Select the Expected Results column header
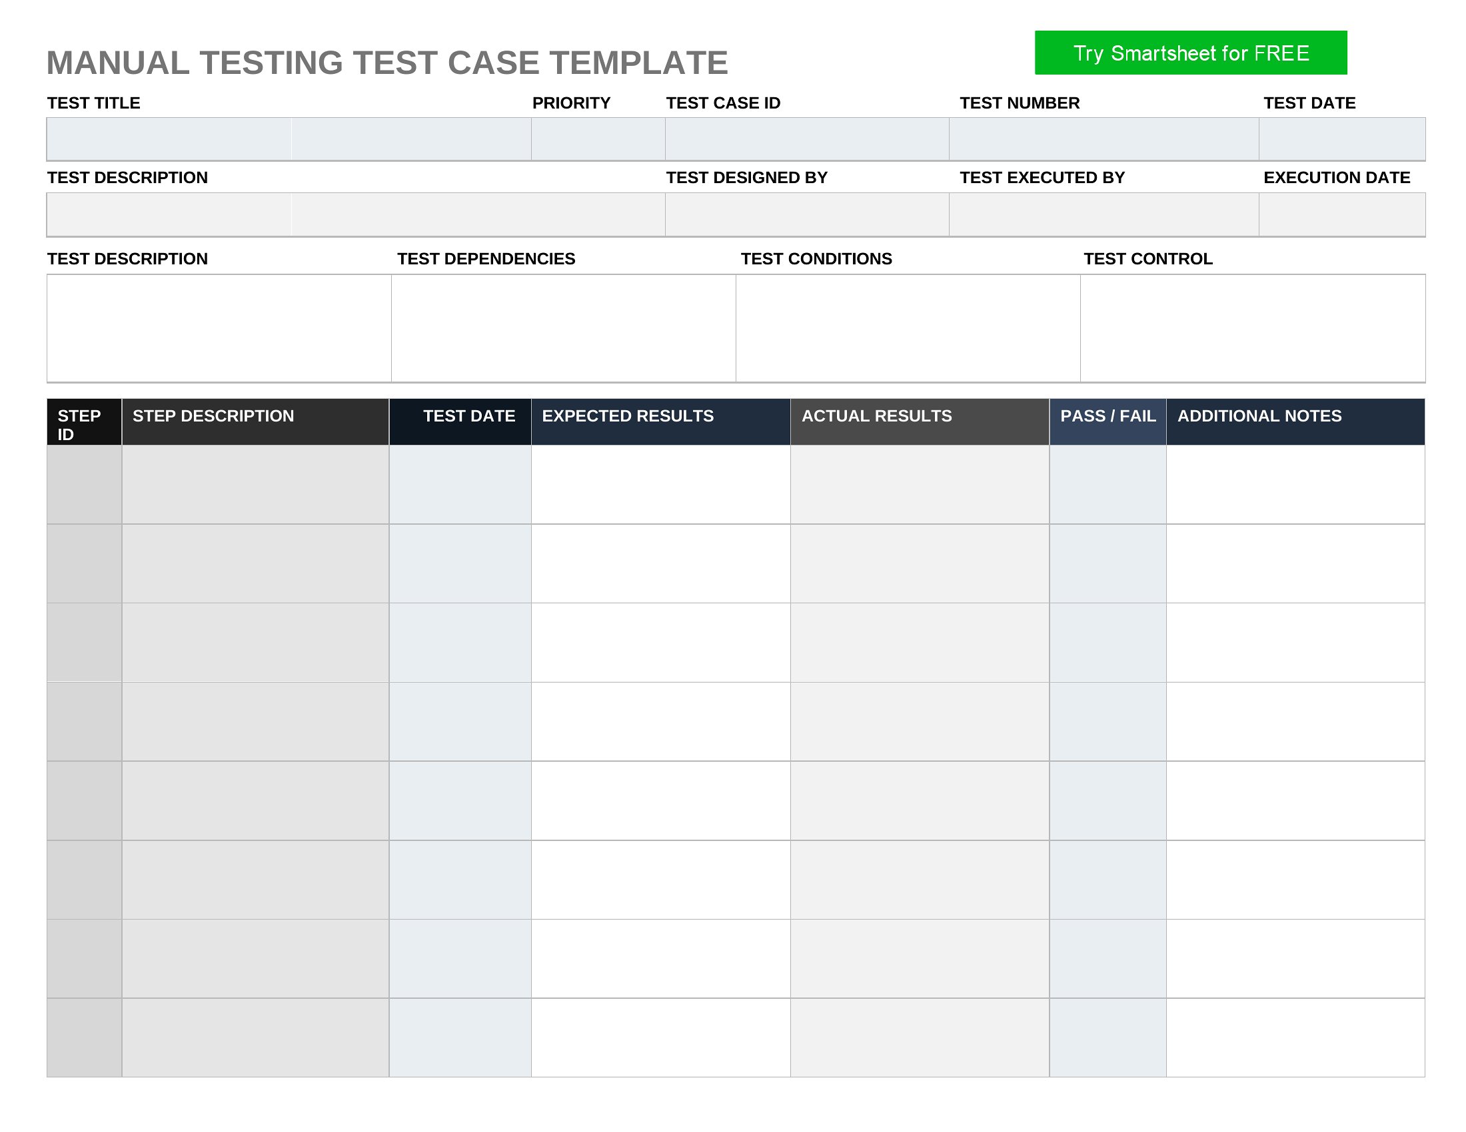 (660, 422)
